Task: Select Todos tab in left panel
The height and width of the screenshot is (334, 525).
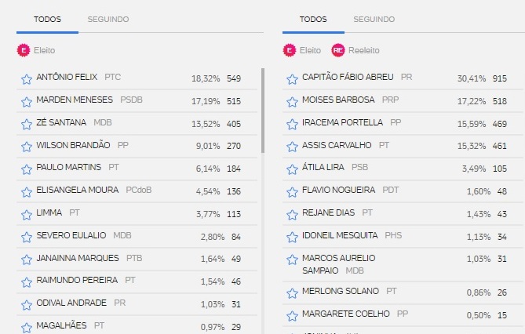Action: click(x=47, y=20)
